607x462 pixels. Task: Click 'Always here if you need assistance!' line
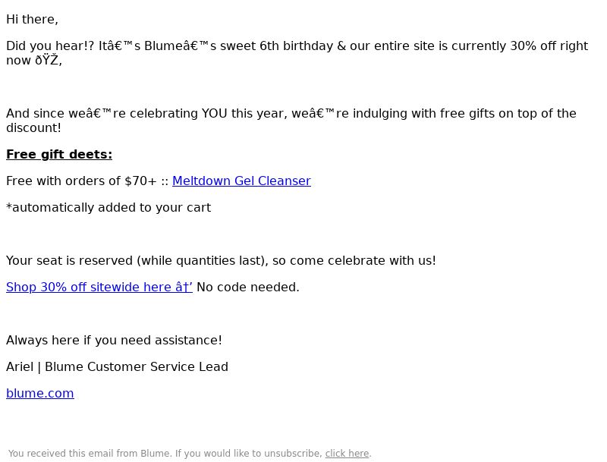point(115,340)
